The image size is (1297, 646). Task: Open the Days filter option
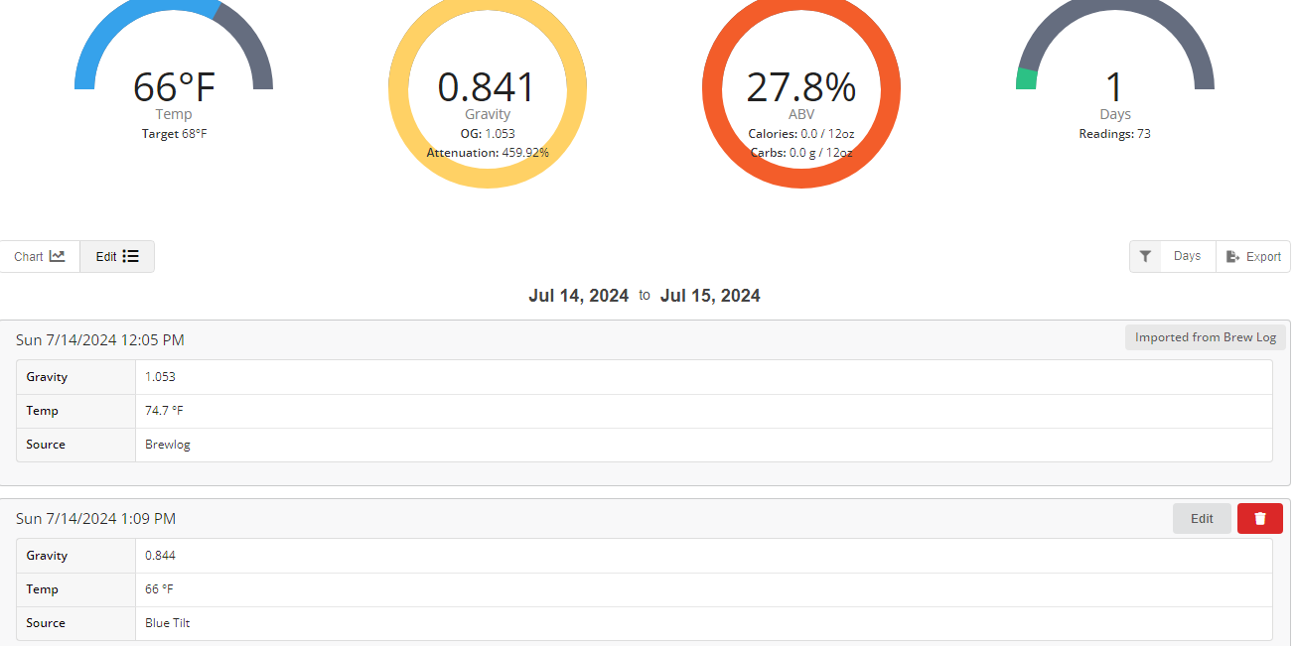1187,256
